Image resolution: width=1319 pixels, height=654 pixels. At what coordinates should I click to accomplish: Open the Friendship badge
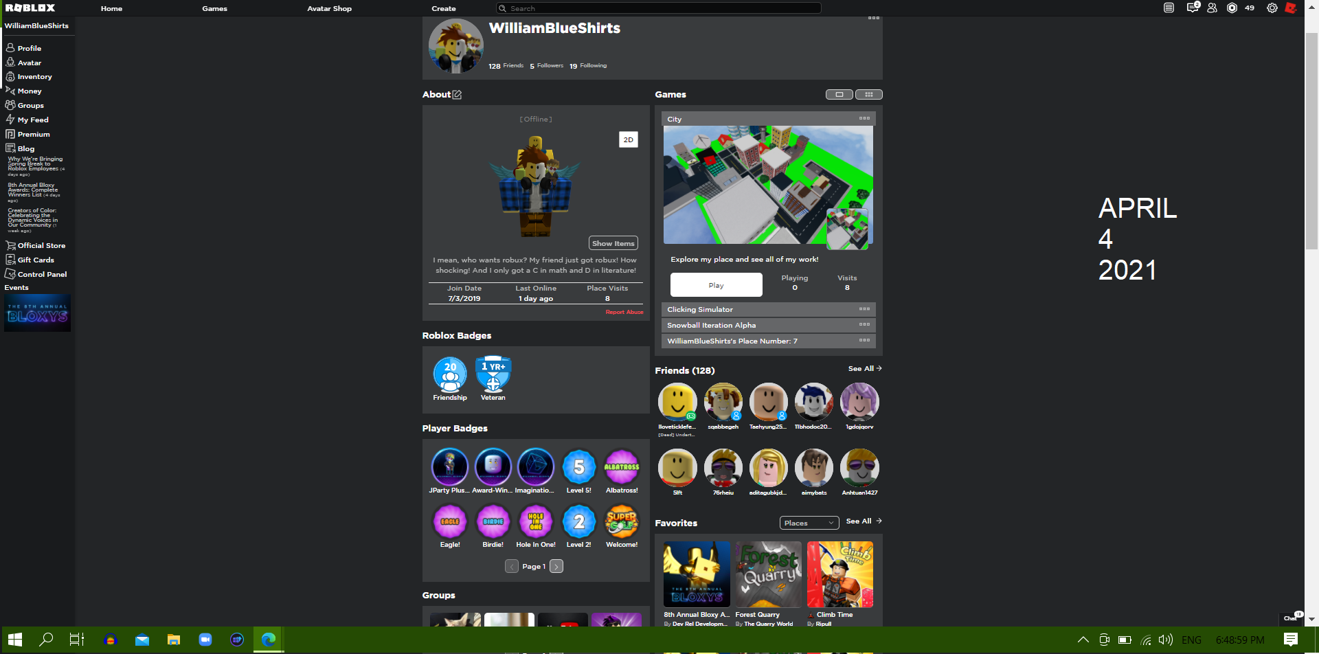point(450,379)
